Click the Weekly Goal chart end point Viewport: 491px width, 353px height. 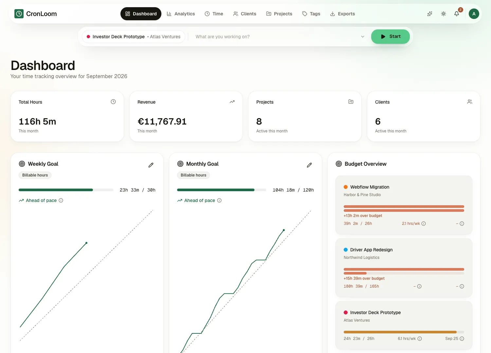tap(86, 243)
